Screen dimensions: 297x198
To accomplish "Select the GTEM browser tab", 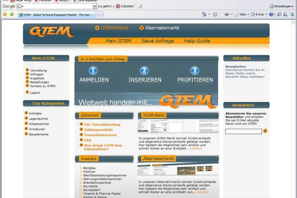I will [x=57, y=15].
